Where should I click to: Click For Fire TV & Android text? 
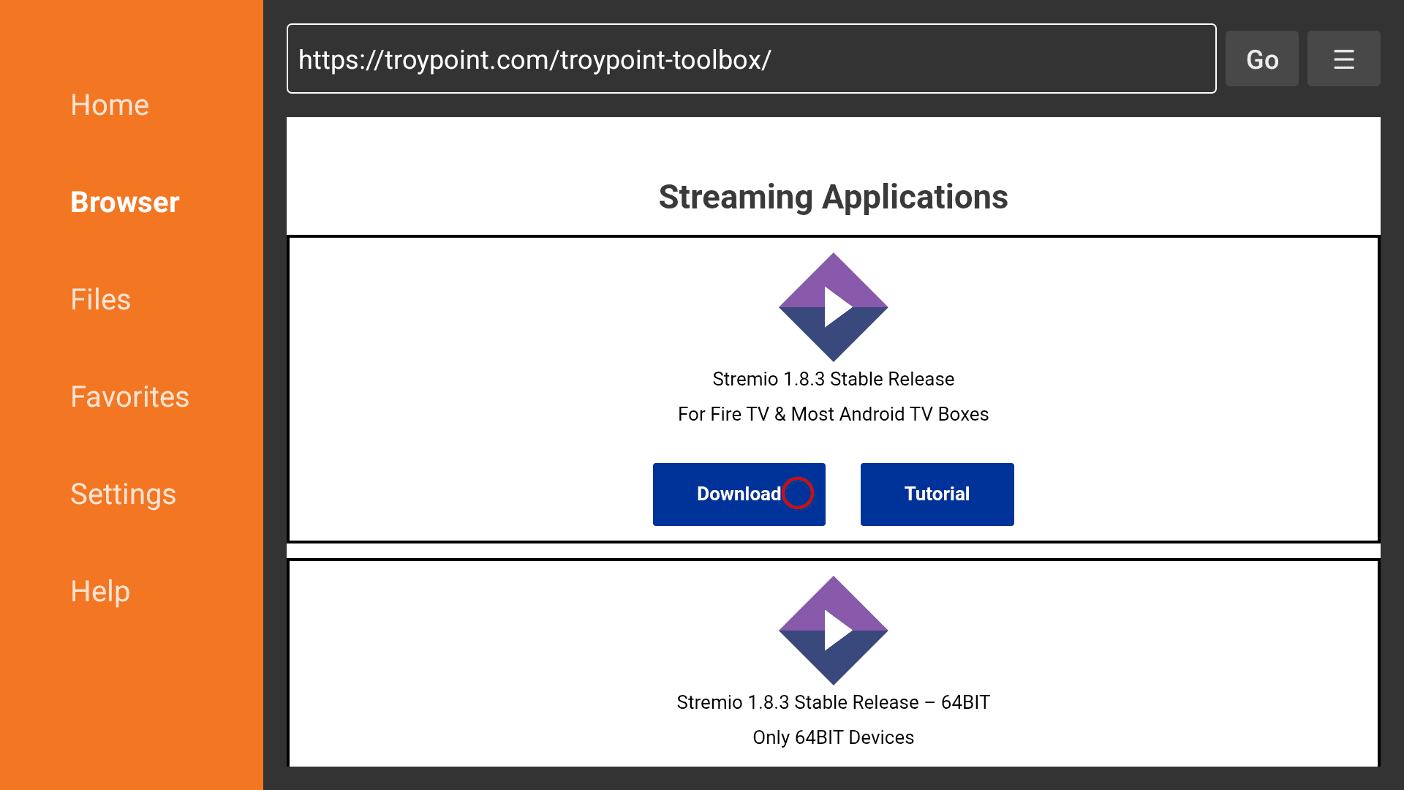tap(833, 414)
